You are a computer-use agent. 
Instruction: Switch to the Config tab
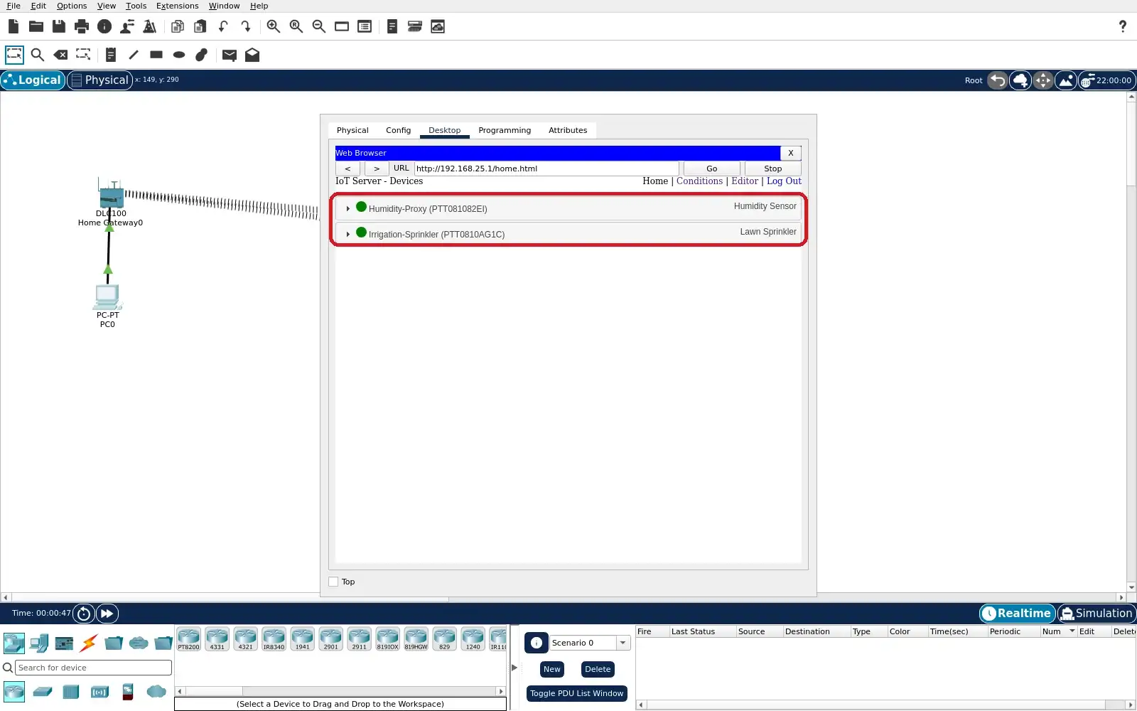tap(398, 130)
